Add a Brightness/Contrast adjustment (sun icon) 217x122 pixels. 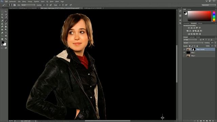pos(189,28)
